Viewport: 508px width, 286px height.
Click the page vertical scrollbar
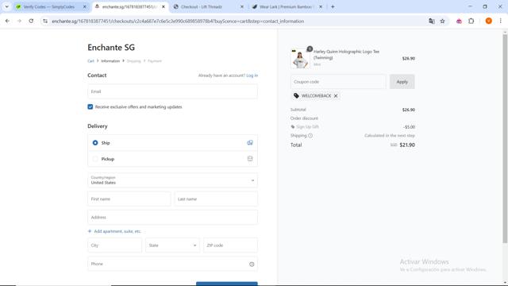[505, 138]
